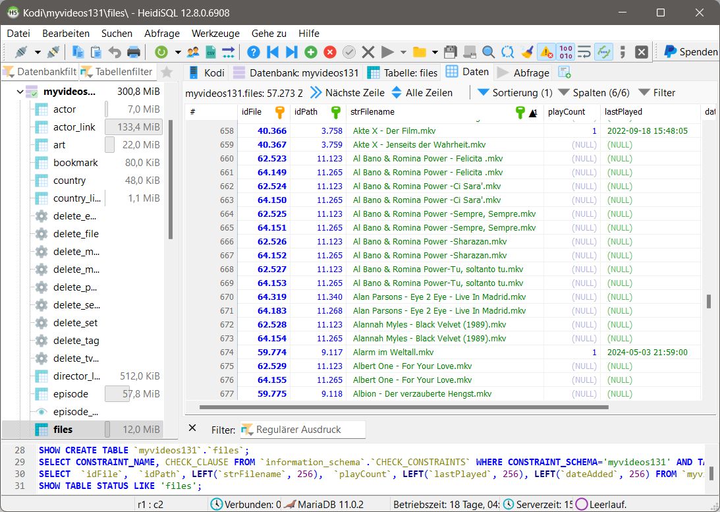The width and height of the screenshot is (720, 512).
Task: Open the Sortierung (1) dropdown
Action: (514, 93)
